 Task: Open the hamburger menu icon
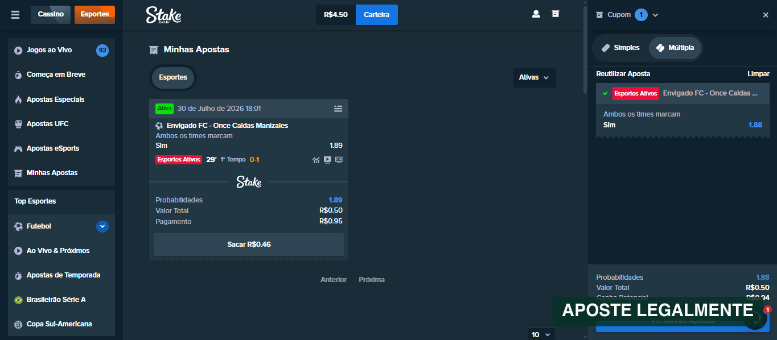(x=15, y=15)
